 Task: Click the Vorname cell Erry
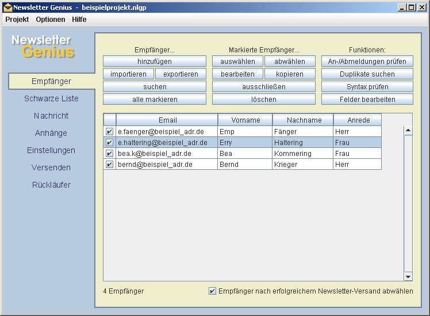click(245, 143)
